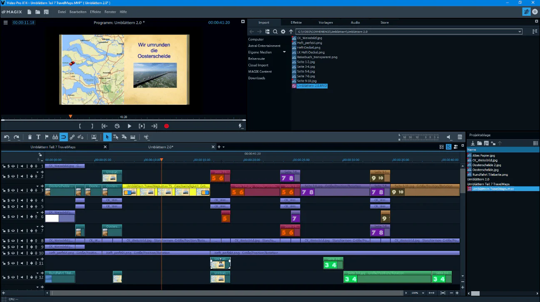Delete the selected object with the trash icon
Image resolution: width=540 pixels, height=302 pixels.
[30, 137]
